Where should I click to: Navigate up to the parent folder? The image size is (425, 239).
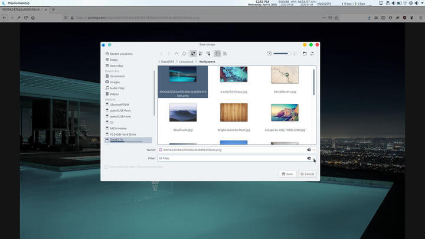[x=176, y=54]
